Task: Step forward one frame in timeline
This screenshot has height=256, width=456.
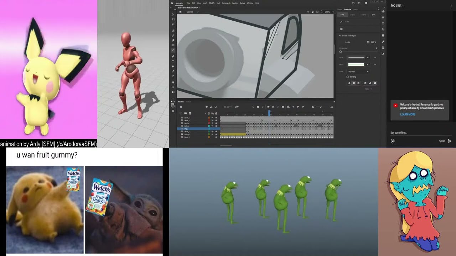Action: pos(303,107)
